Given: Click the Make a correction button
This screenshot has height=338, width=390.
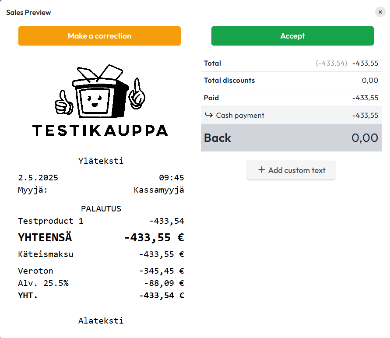Looking at the screenshot, I should coord(99,36).
